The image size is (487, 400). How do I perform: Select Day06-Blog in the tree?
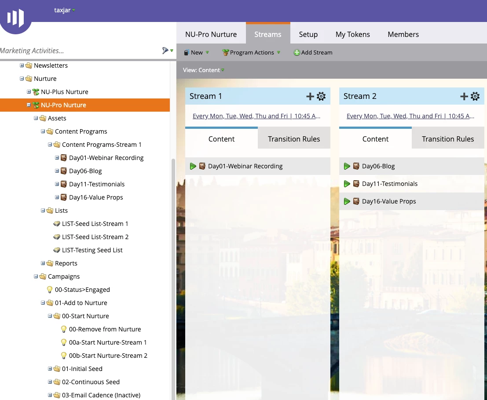pyautogui.click(x=85, y=171)
